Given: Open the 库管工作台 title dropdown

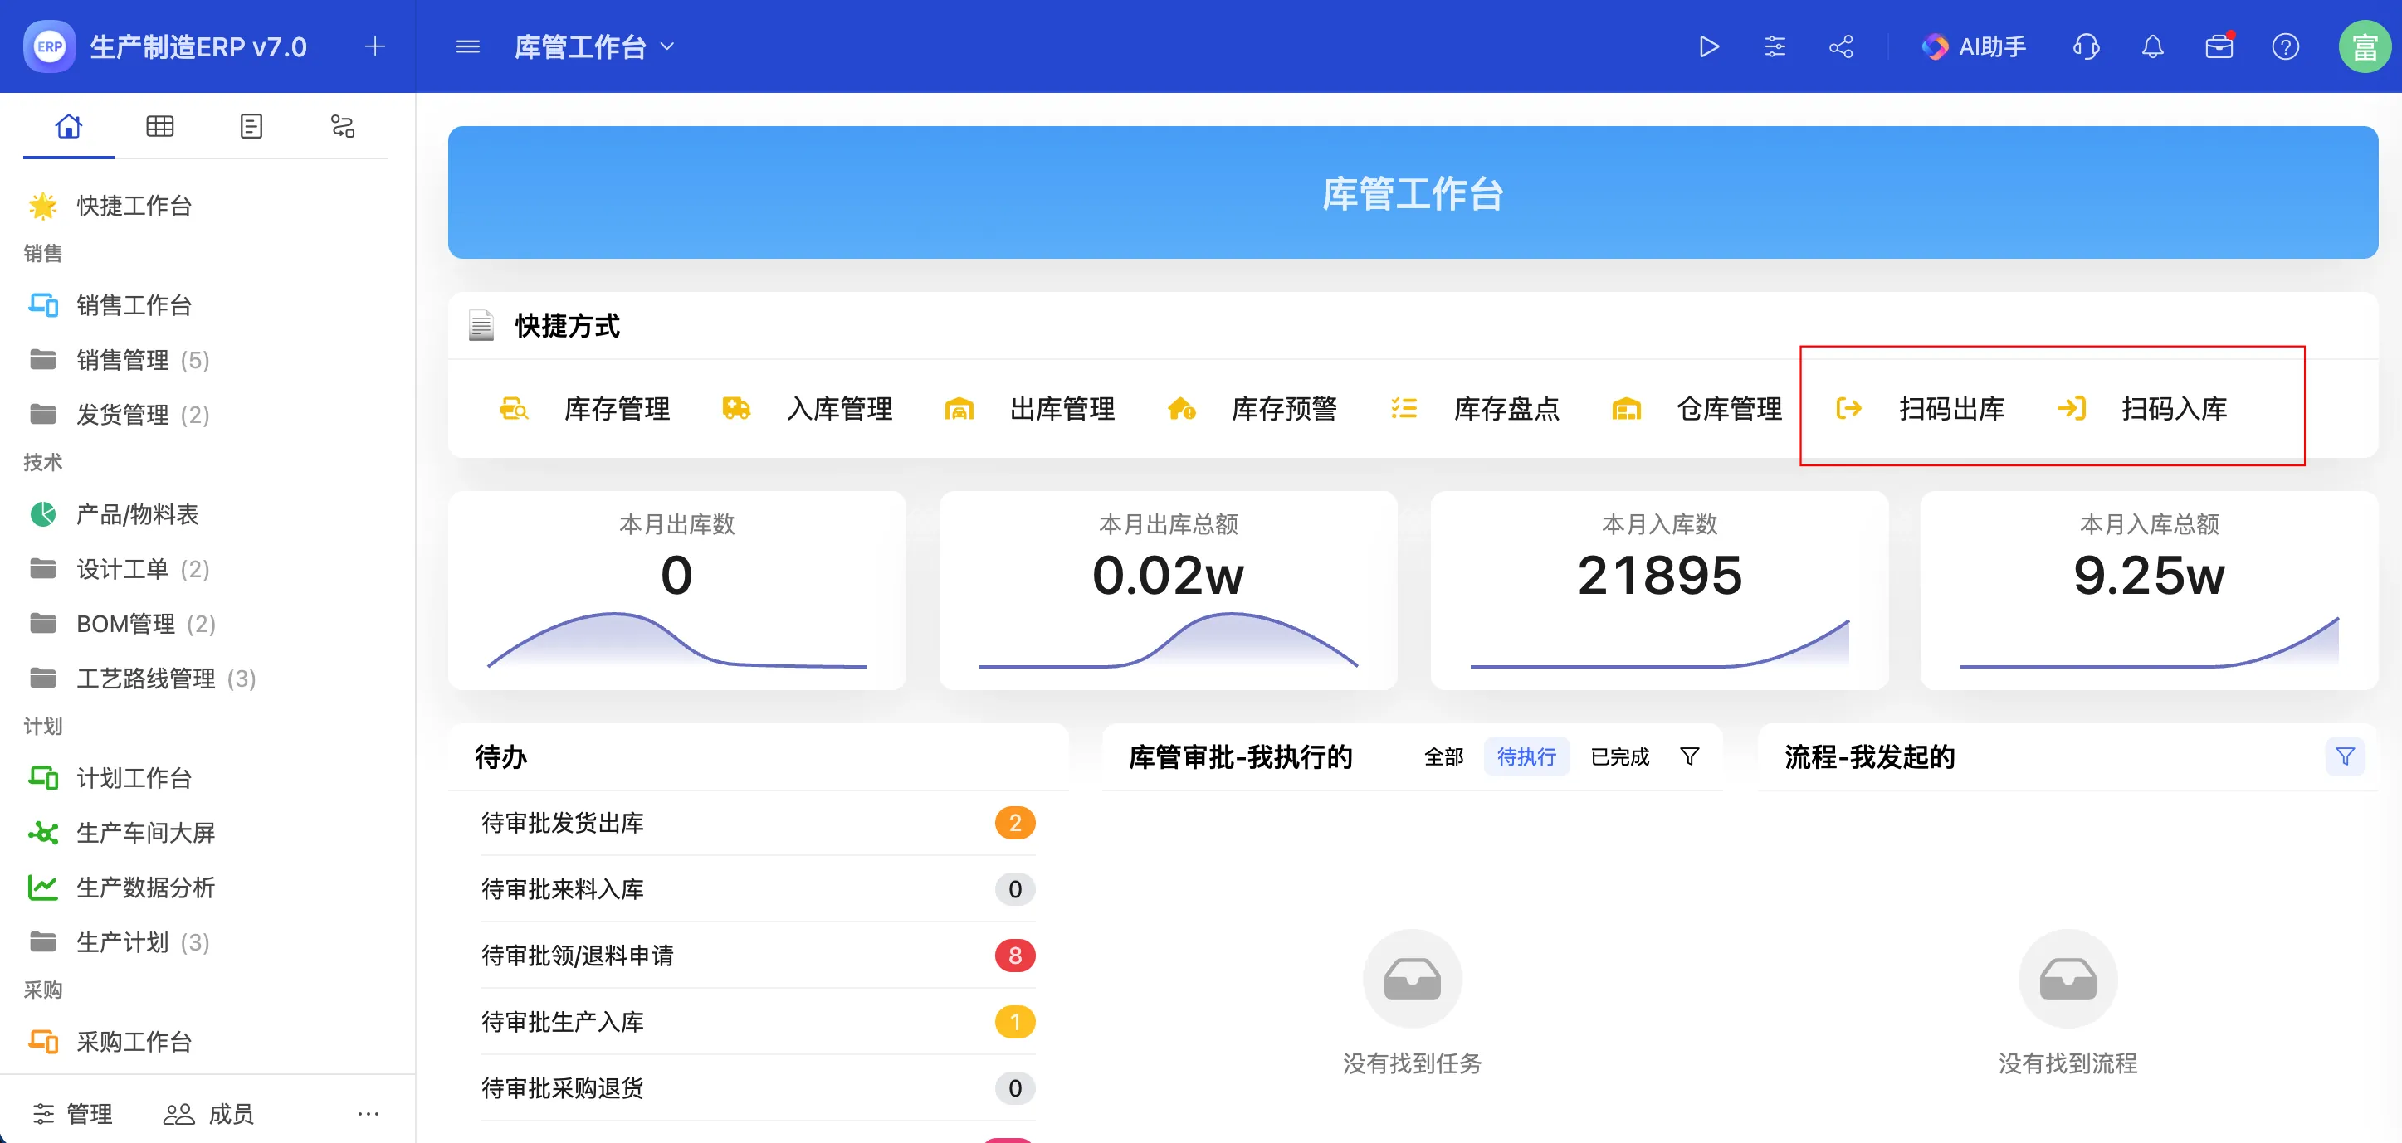Looking at the screenshot, I should pyautogui.click(x=593, y=46).
